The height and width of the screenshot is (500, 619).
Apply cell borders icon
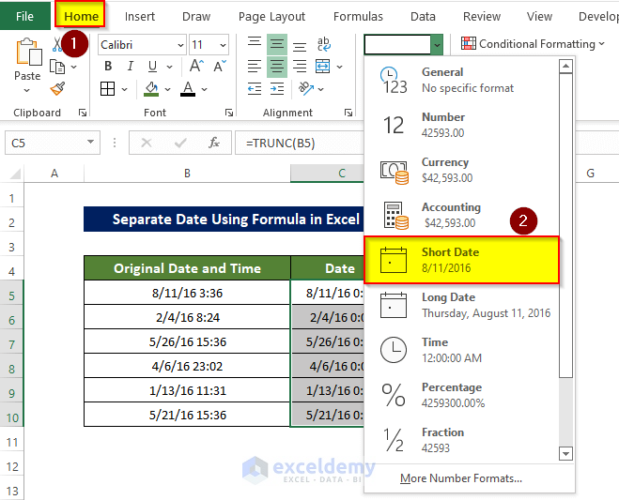coord(107,89)
